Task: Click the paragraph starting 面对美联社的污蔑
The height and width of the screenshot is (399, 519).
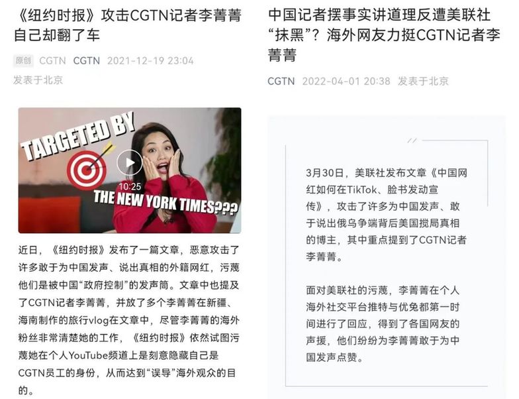Action: tap(383, 323)
